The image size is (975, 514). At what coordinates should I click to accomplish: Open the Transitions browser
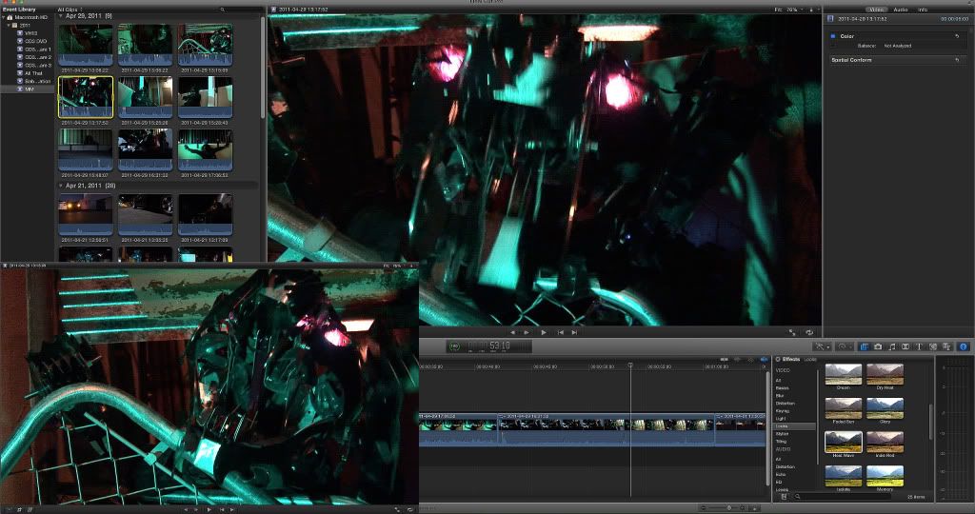(x=905, y=346)
